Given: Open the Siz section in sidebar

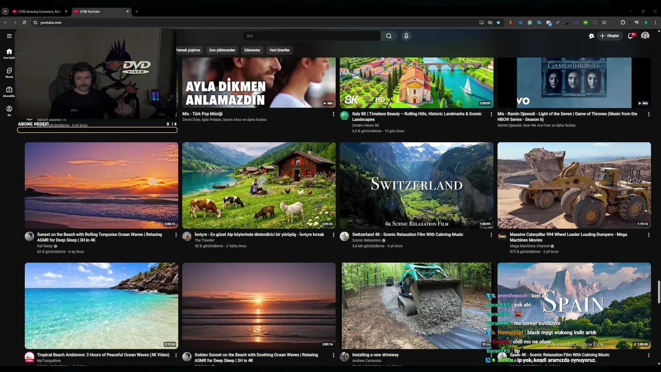Looking at the screenshot, I should tap(9, 111).
